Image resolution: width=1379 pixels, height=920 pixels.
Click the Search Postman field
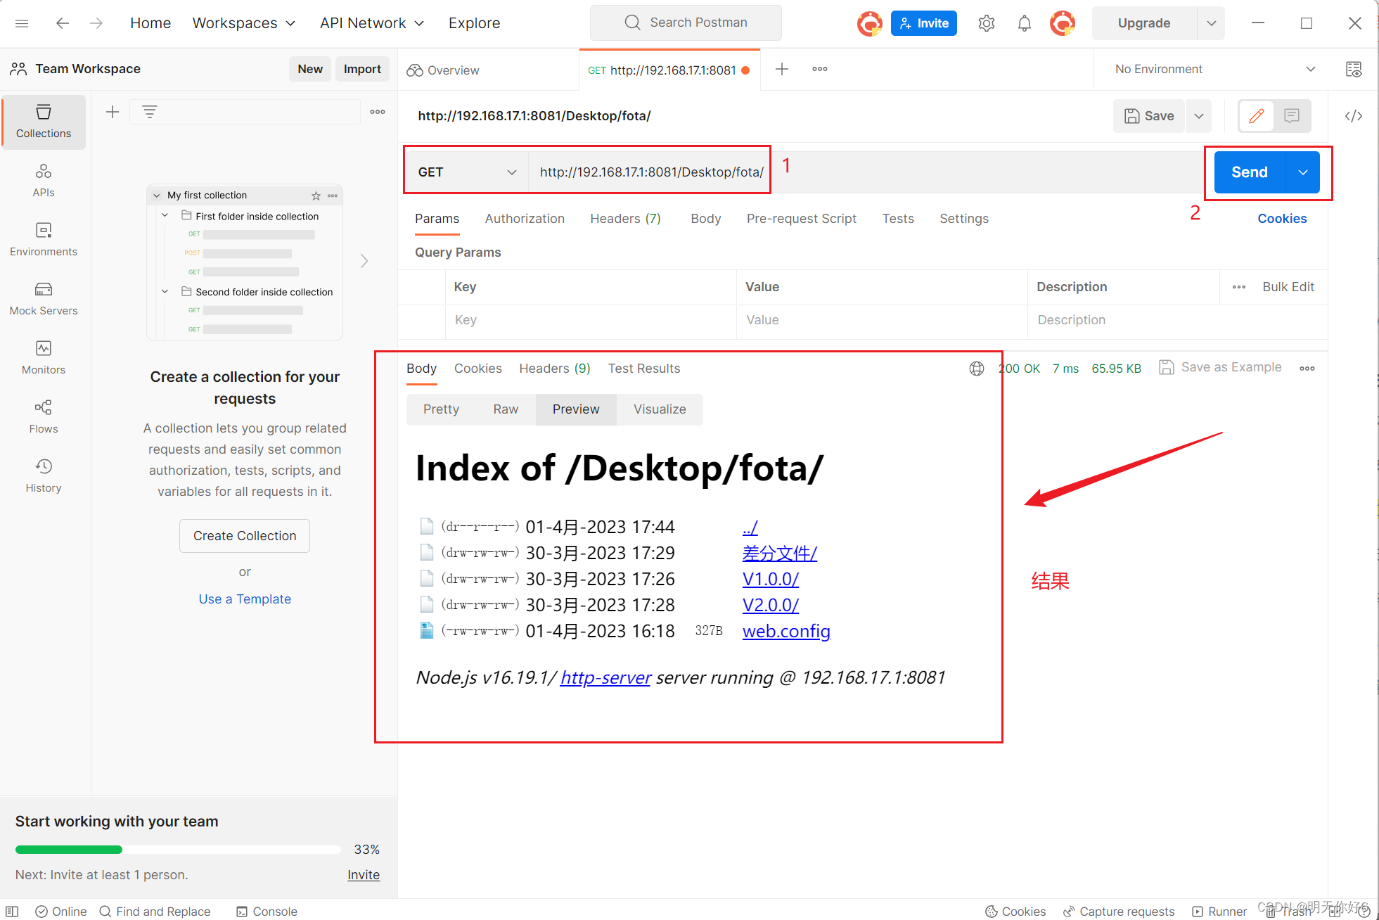(686, 23)
